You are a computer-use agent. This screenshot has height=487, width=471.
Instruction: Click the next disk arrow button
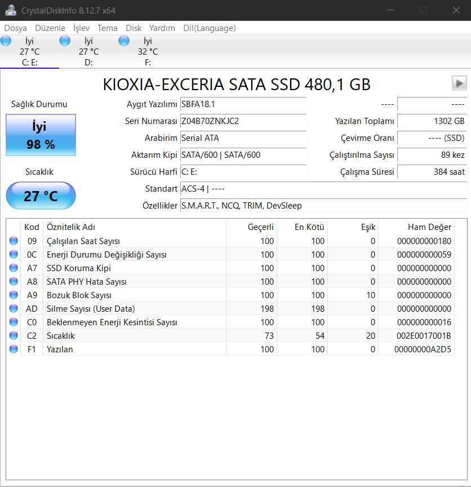click(x=459, y=83)
